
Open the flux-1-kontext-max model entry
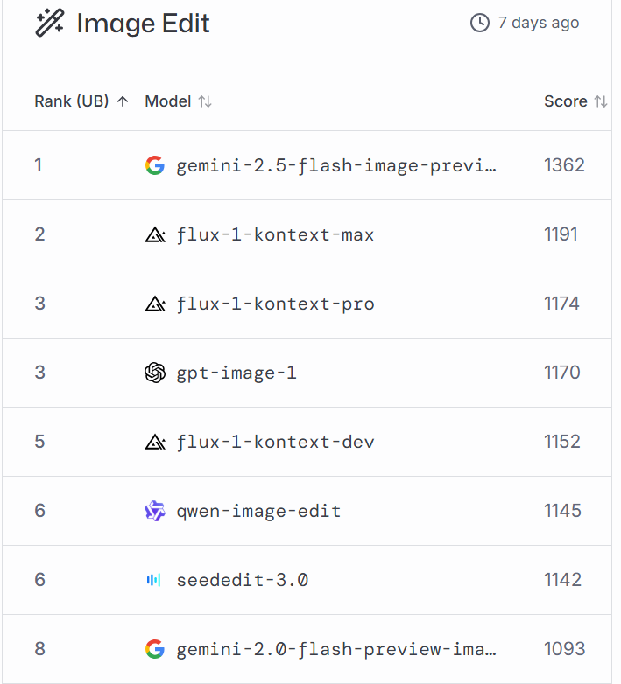pos(275,234)
